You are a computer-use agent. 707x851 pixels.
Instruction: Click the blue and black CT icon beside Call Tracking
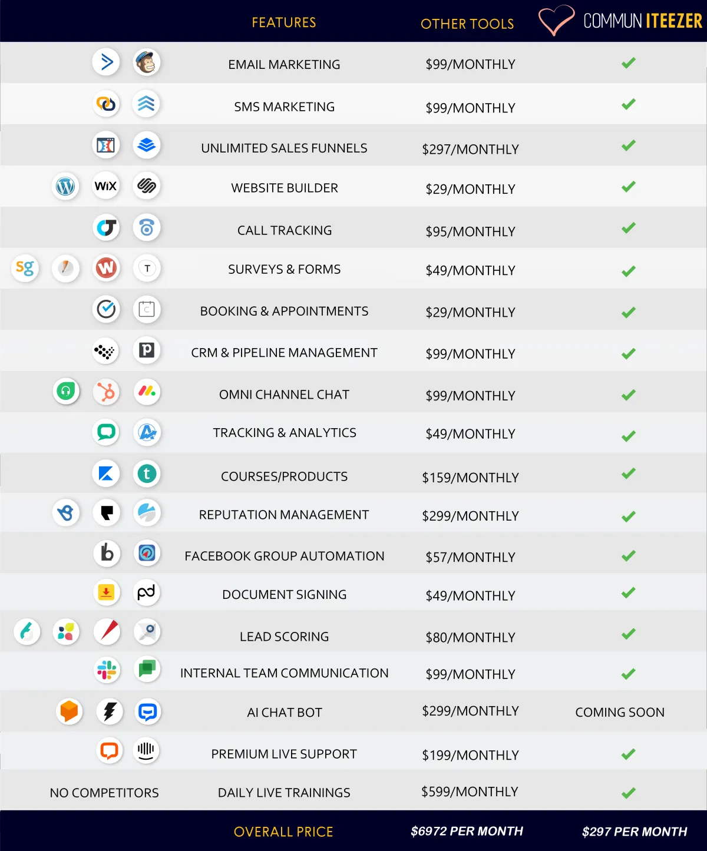[106, 227]
